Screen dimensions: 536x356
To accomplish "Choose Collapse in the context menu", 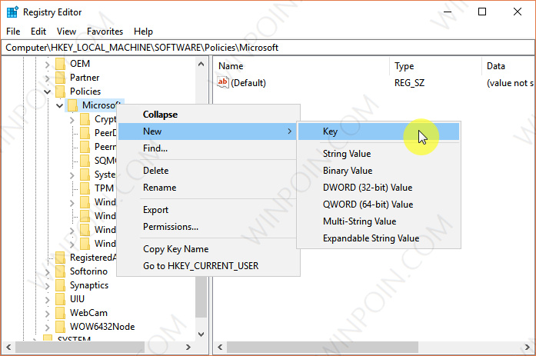I will click(208, 115).
